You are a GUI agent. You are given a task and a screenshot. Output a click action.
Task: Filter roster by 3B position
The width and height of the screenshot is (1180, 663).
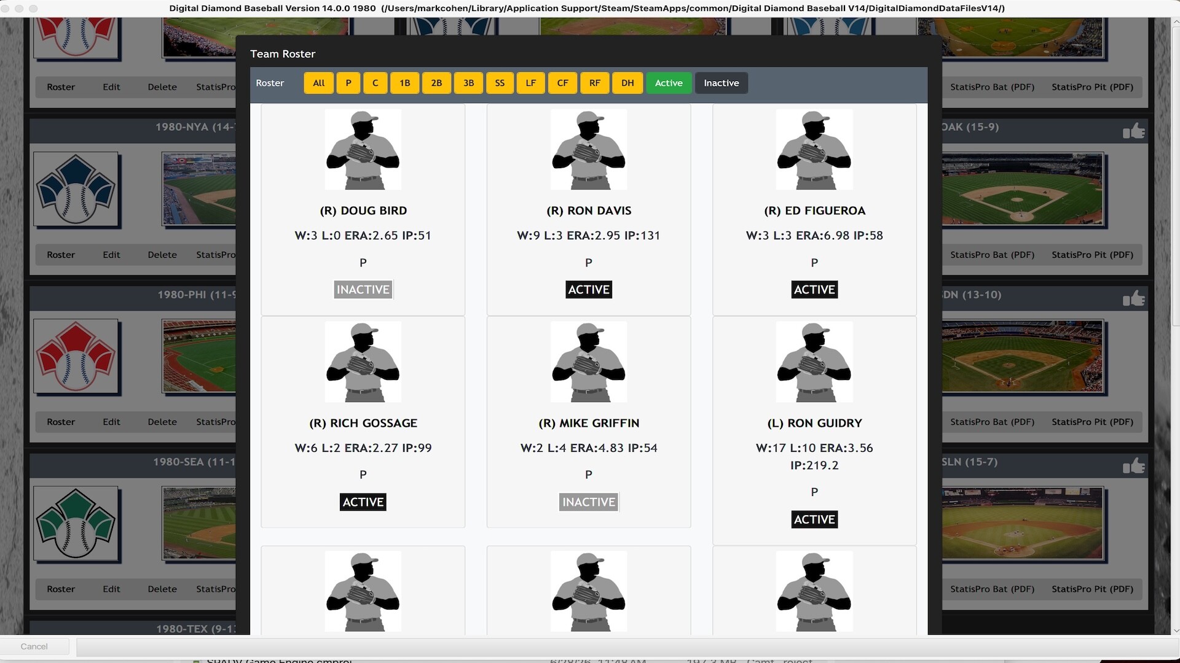point(468,83)
